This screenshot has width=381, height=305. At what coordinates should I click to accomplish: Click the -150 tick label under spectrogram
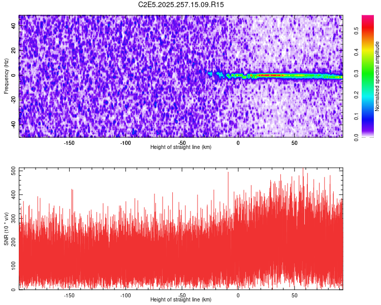tap(69, 143)
